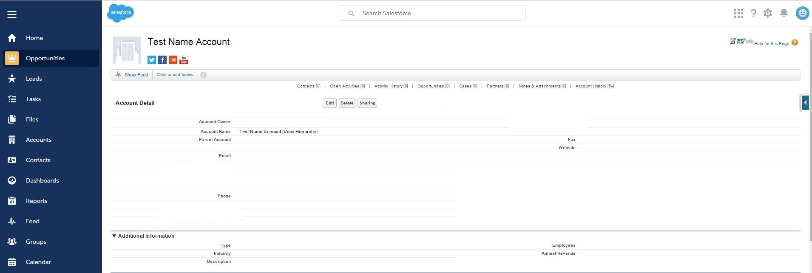This screenshot has width=812, height=273.
Task: Click the Salesforce cloud logo
Action: point(121,13)
